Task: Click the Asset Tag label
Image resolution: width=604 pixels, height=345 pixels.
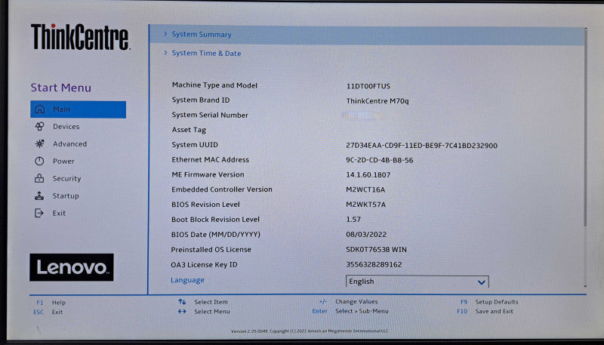Action: click(189, 130)
